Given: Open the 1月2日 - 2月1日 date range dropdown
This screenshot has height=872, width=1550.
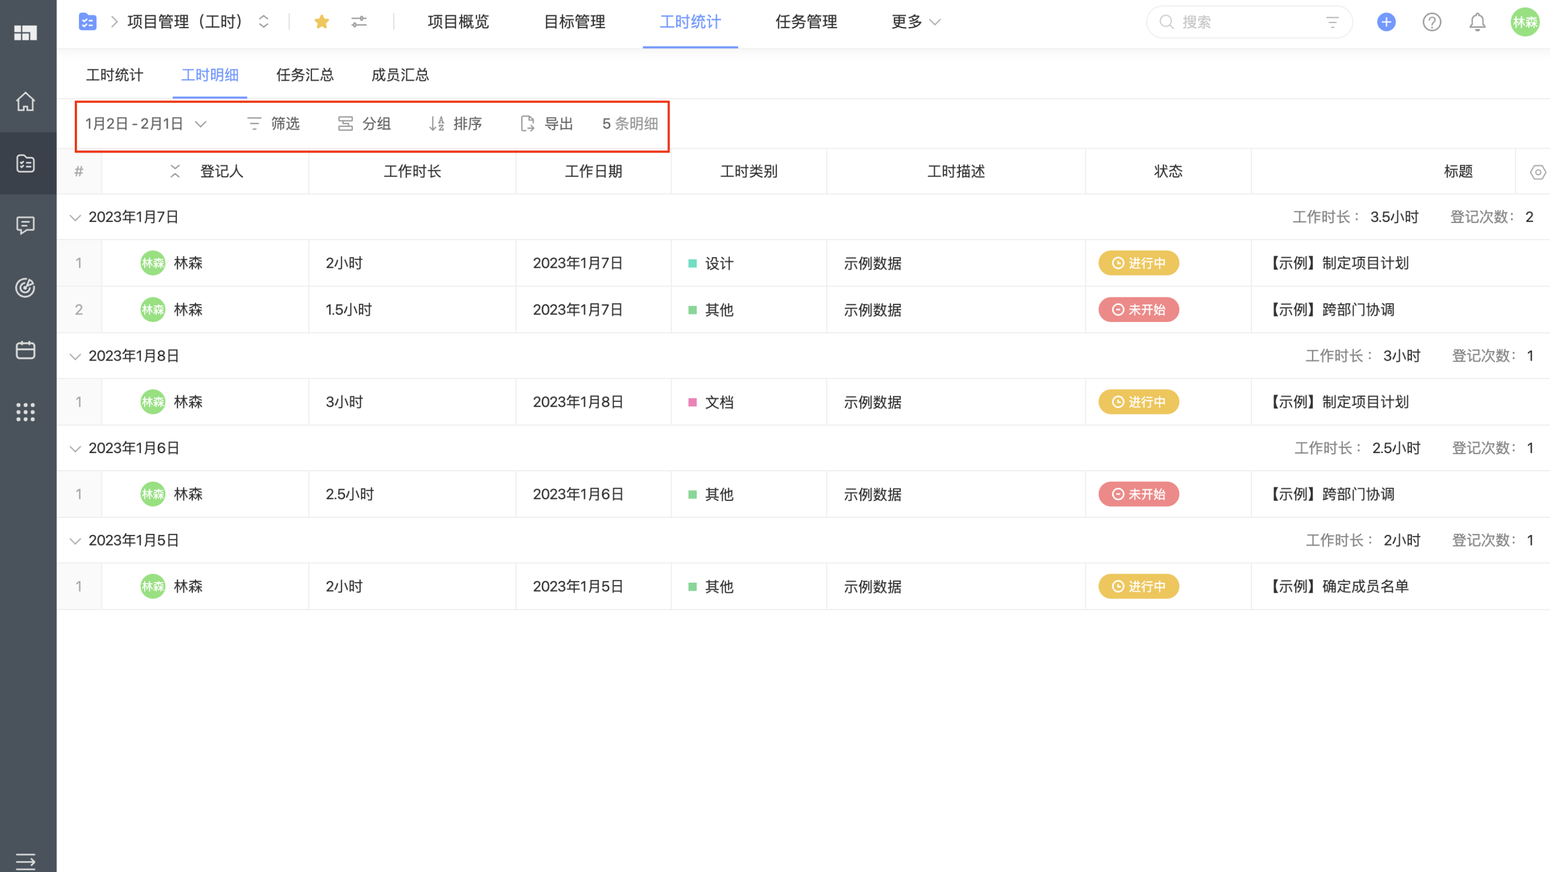Looking at the screenshot, I should tap(146, 124).
